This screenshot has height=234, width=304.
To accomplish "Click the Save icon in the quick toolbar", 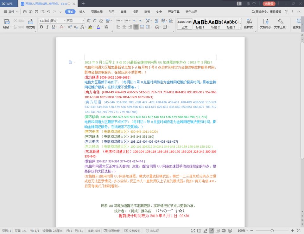I will (x=25, y=12).
